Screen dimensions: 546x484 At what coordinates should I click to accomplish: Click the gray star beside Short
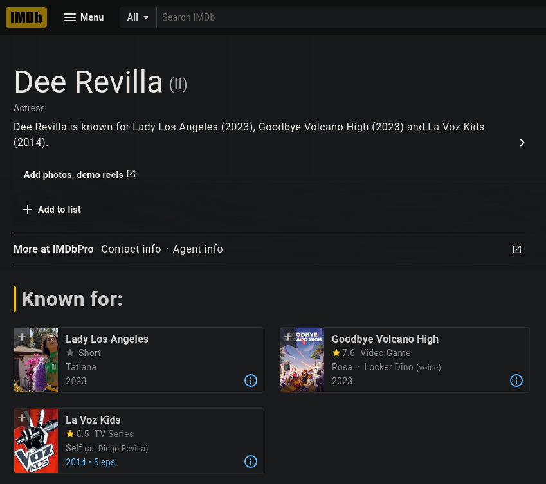tap(70, 353)
